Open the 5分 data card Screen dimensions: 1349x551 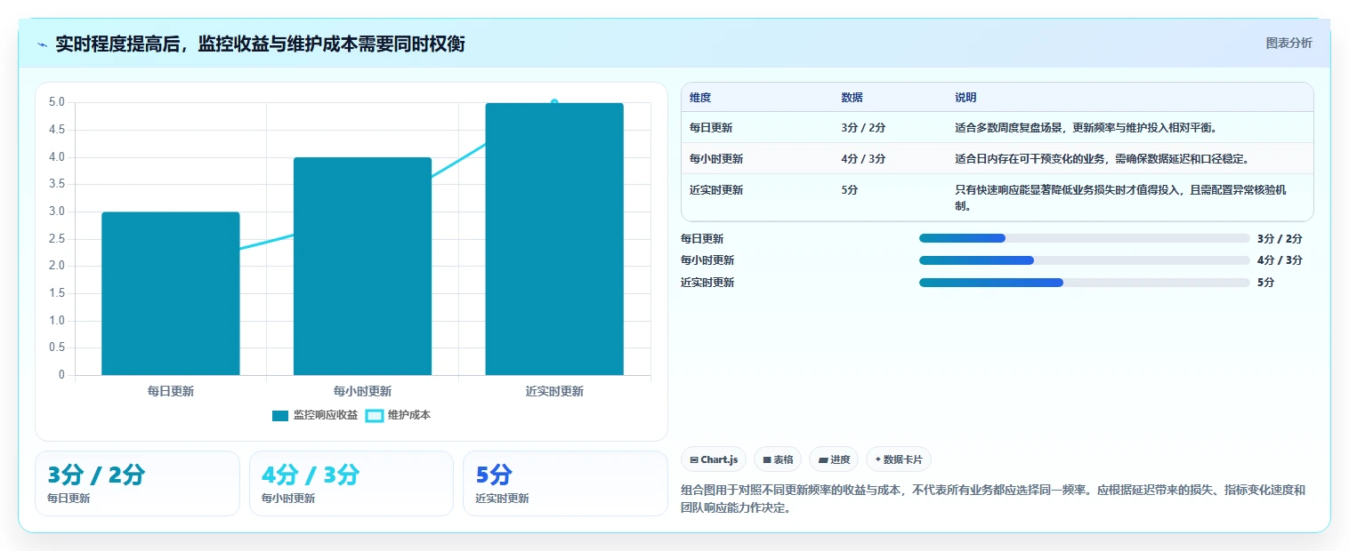[x=565, y=483]
